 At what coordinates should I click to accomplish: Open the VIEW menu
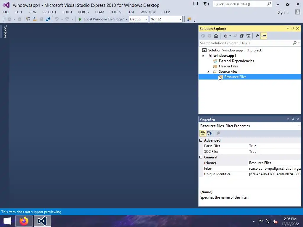coord(32,12)
